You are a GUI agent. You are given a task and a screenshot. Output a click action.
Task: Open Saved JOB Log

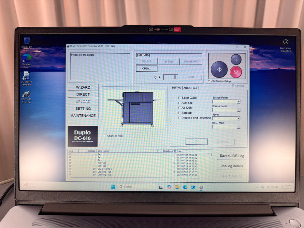232,156
